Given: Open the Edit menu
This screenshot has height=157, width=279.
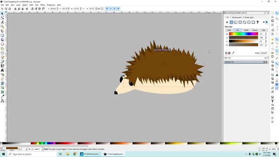Looking at the screenshot, I should click(x=7, y=5).
